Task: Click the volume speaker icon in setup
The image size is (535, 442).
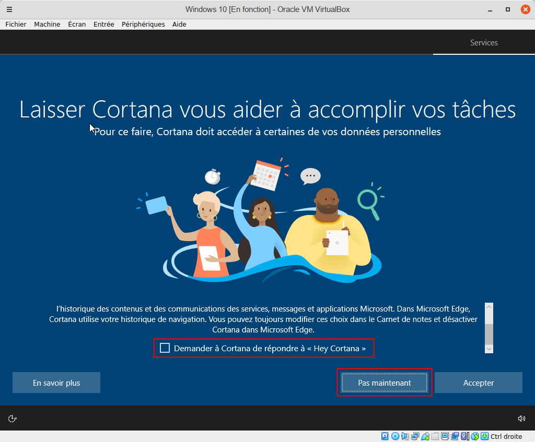Action: pyautogui.click(x=521, y=418)
